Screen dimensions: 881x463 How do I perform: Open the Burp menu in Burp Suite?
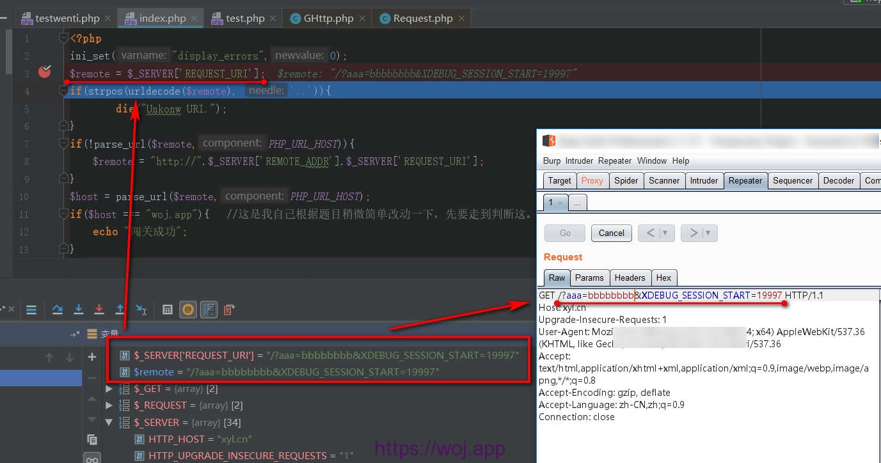pos(552,161)
